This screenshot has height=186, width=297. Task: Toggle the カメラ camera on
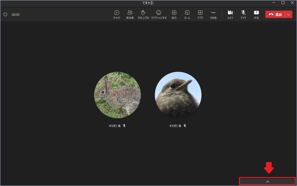point(230,14)
